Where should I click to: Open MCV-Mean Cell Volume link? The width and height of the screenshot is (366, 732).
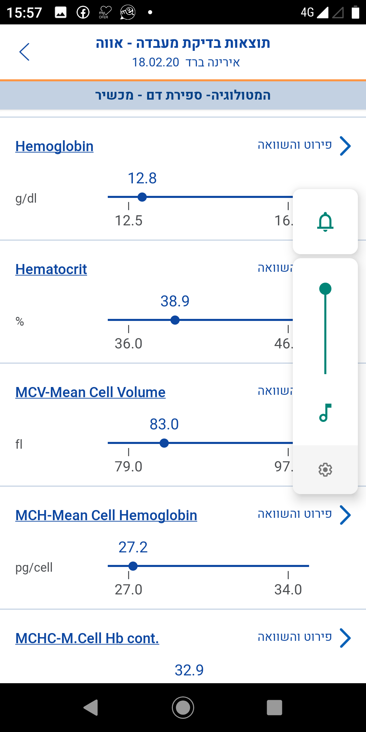point(90,392)
